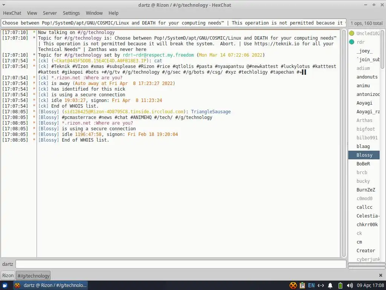The width and height of the screenshot is (386, 290).
Task: Select antonizoo in the user list
Action: [x=364, y=94]
